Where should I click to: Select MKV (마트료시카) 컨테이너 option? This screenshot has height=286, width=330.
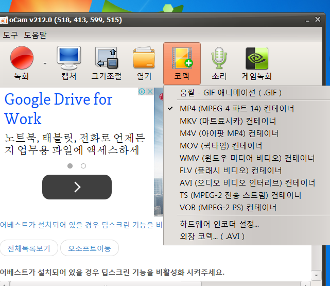247,121
